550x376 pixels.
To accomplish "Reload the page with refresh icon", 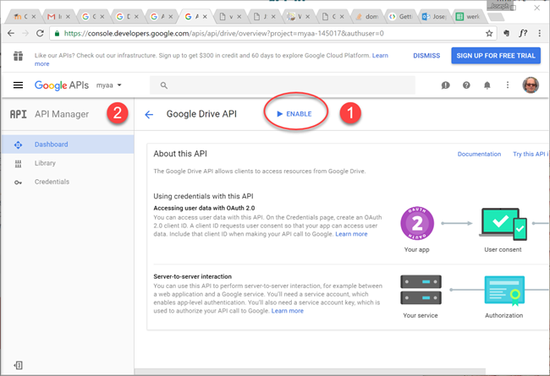I will pos(40,33).
